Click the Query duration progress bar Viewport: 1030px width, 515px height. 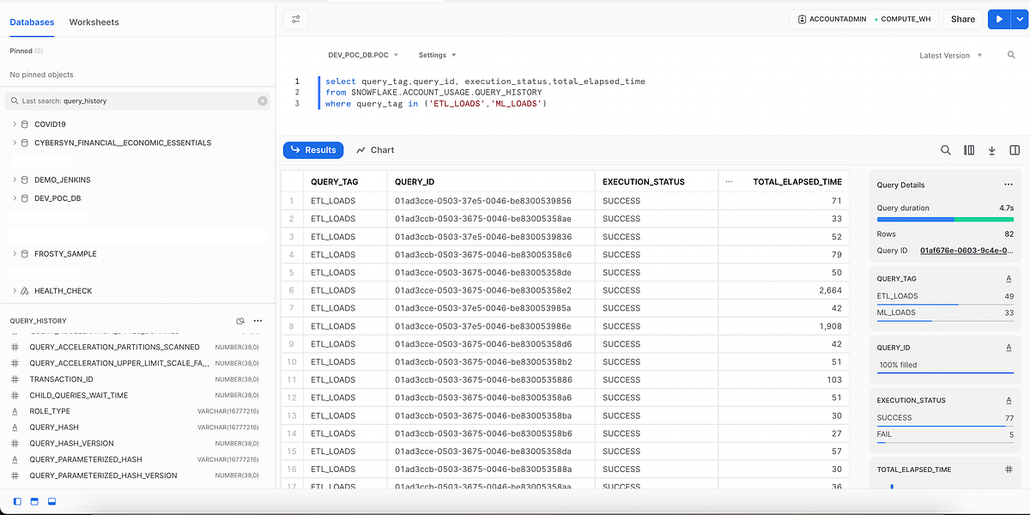(x=944, y=221)
